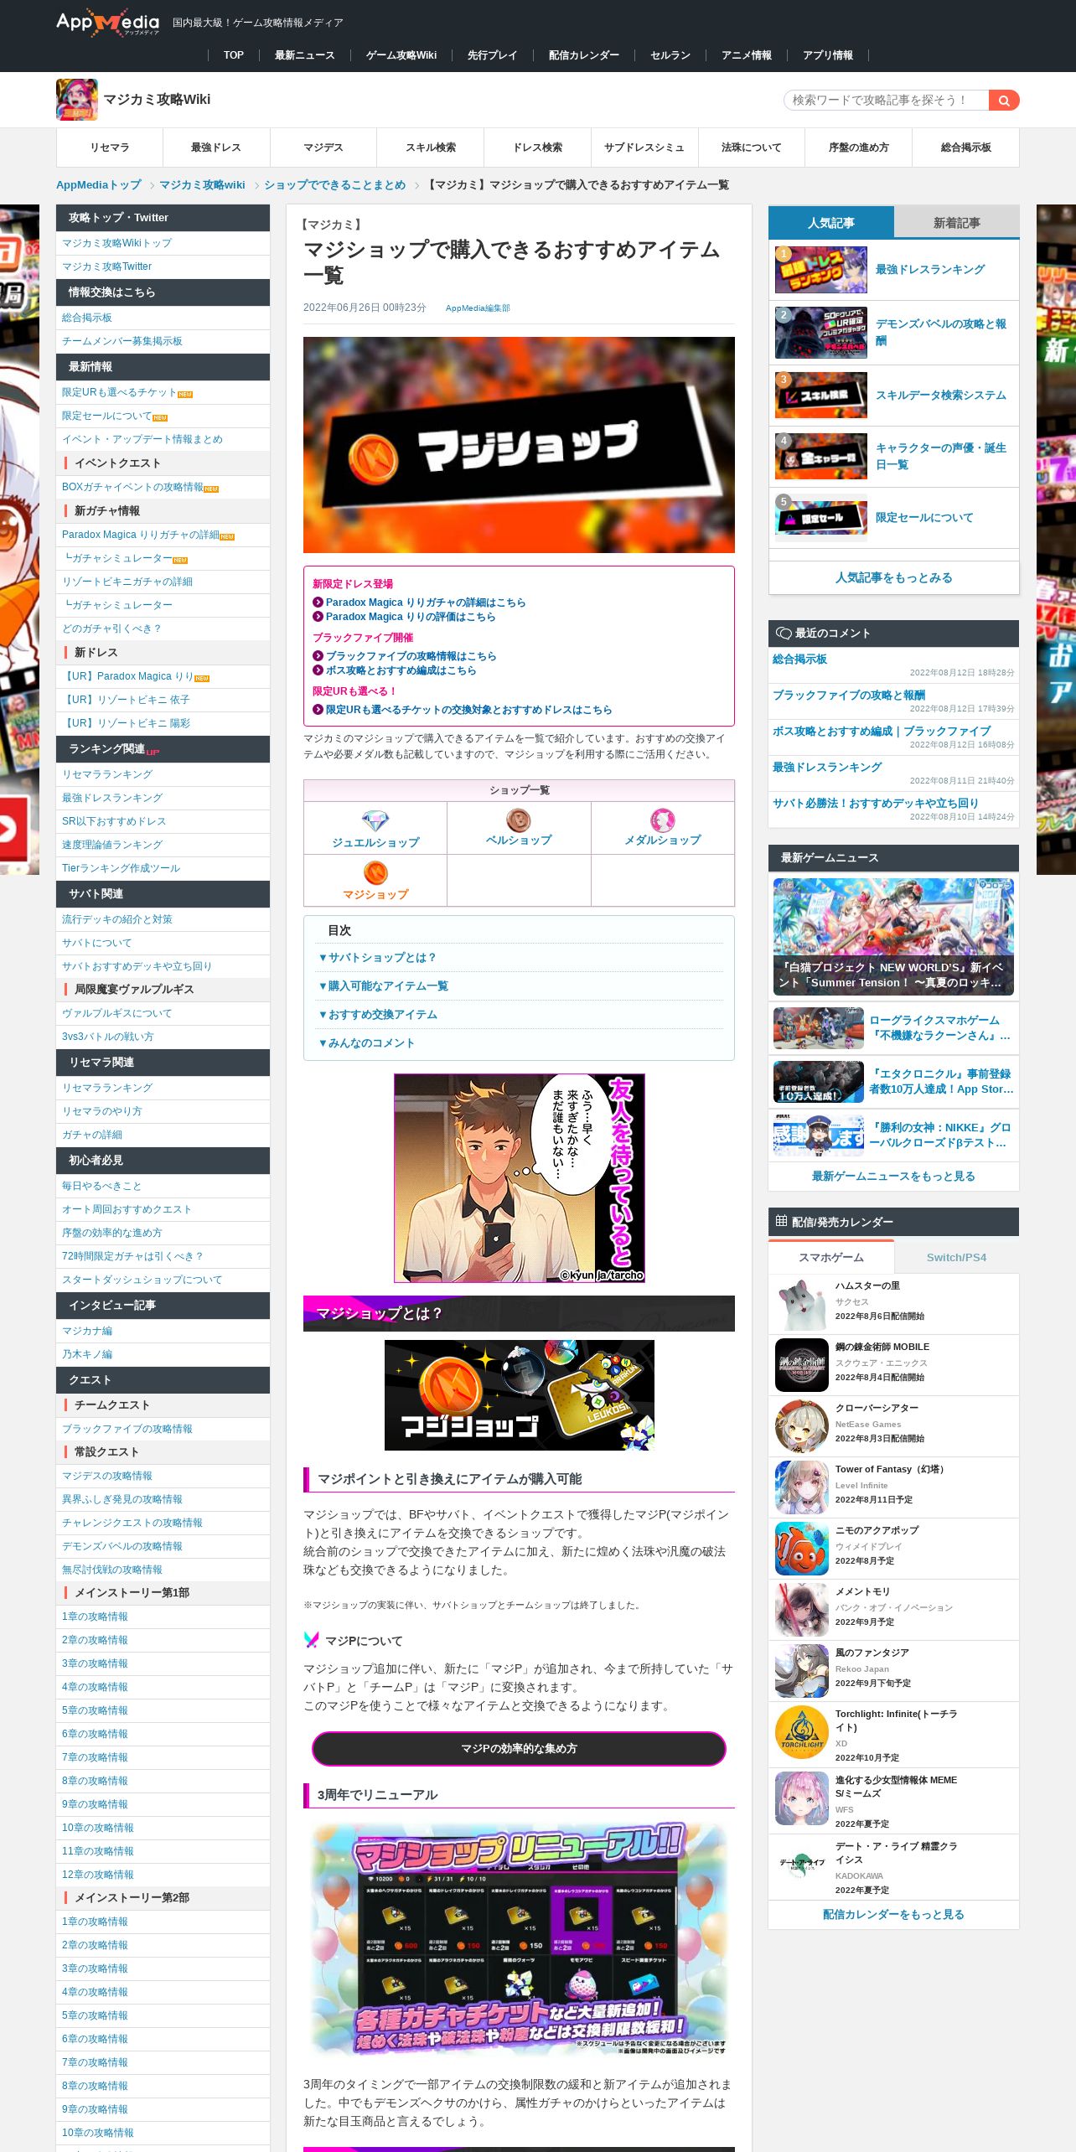Open sidebar Tierランキング作成ツール link
This screenshot has width=1076, height=2152.
(x=121, y=868)
